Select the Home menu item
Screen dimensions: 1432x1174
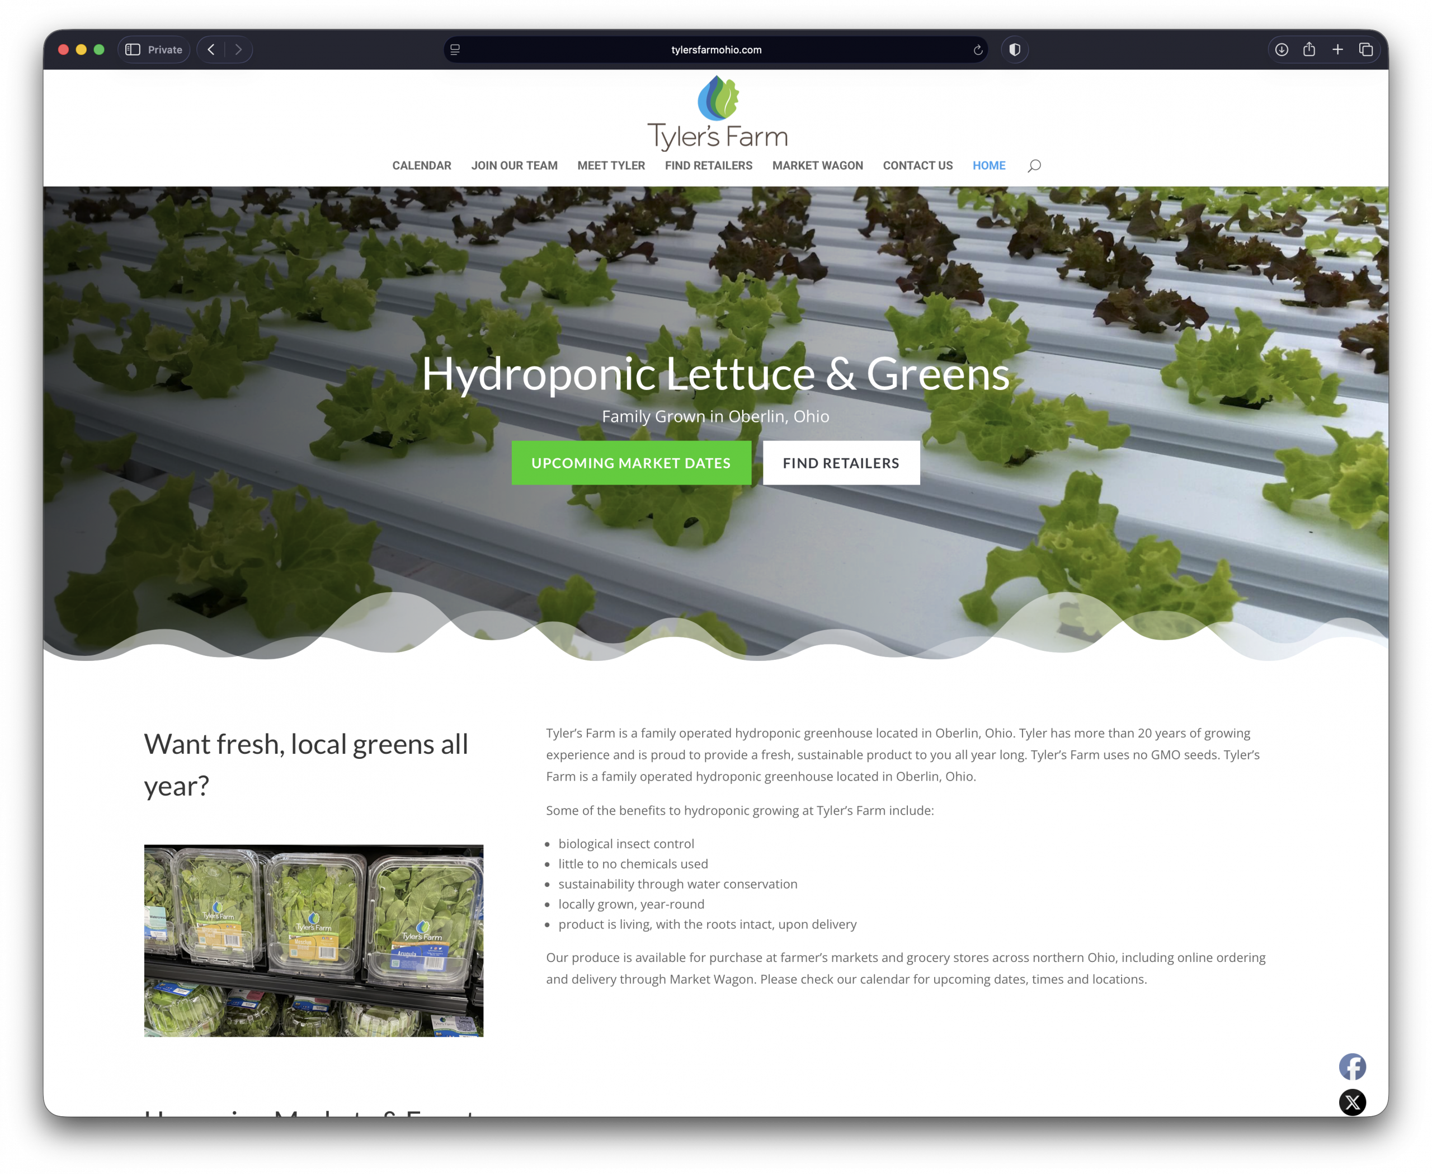coord(988,166)
